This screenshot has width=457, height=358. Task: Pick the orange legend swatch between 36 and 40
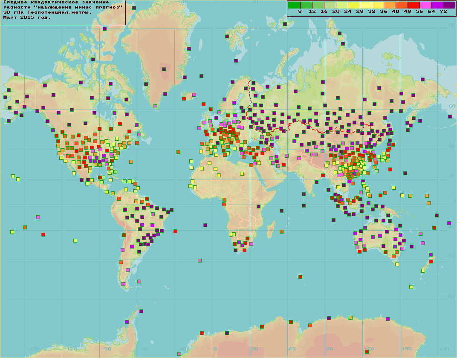(x=390, y=5)
